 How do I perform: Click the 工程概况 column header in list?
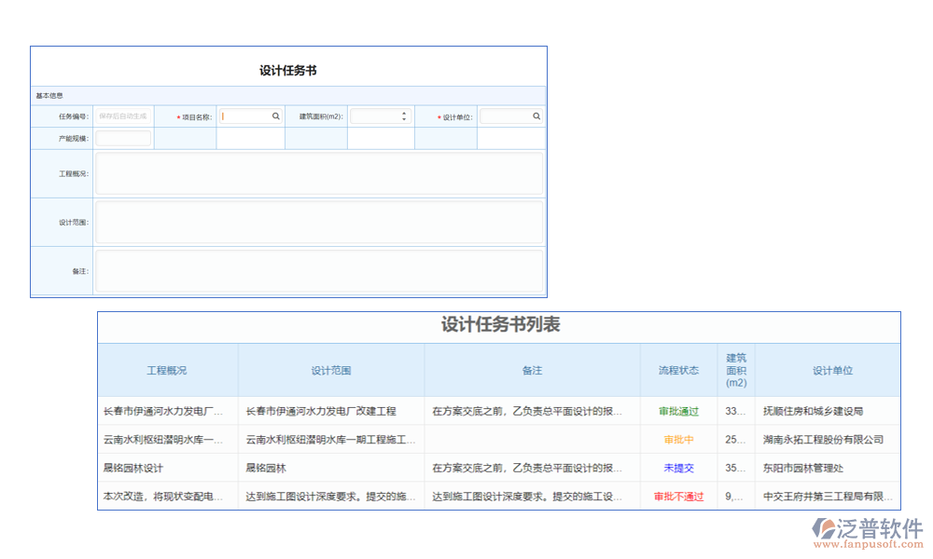tap(167, 370)
